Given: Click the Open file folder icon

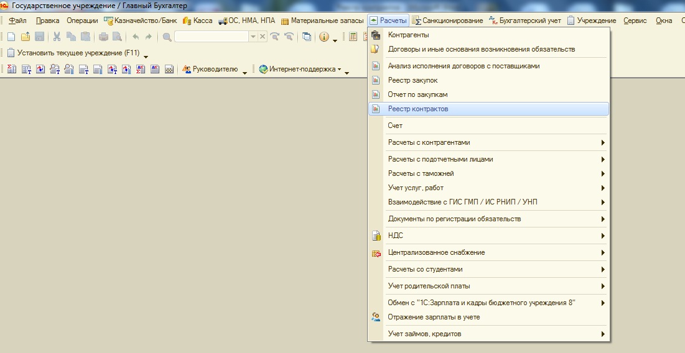Looking at the screenshot, I should pyautogui.click(x=25, y=37).
